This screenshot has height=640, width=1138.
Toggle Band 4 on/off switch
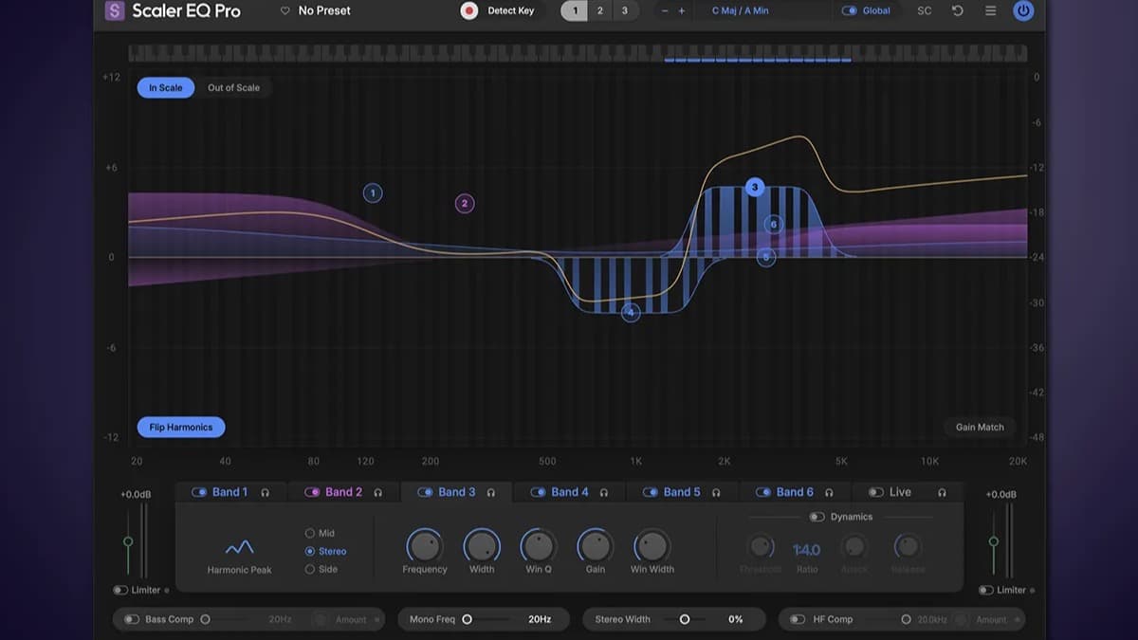[538, 492]
